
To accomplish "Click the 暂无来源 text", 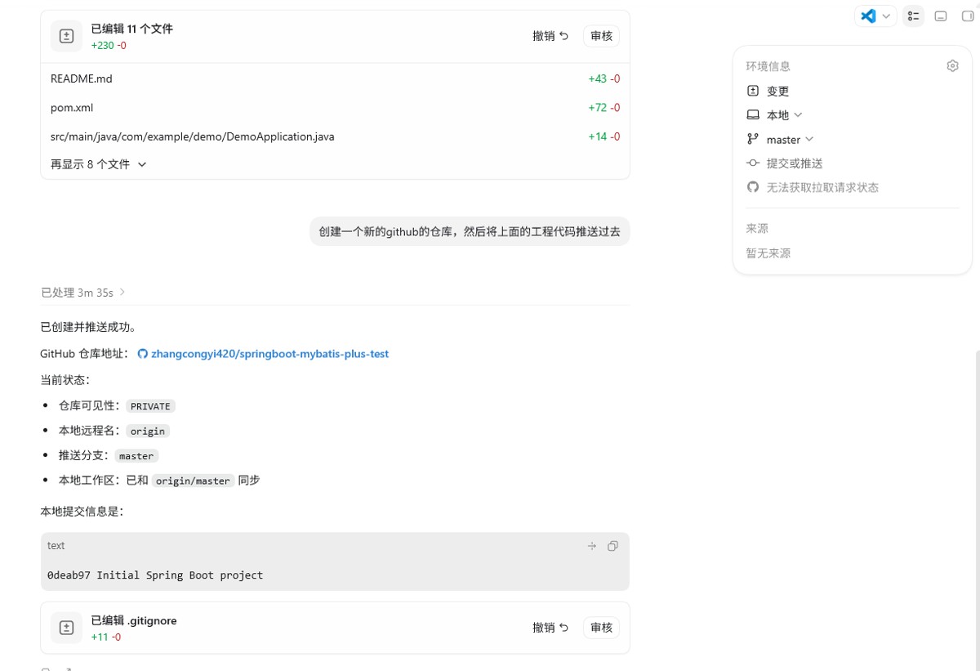I will 768,253.
